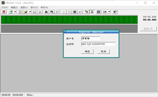Click the yellow-green nodes toolbar icon
Viewport: 158px width, 97px height.
tap(87, 12)
